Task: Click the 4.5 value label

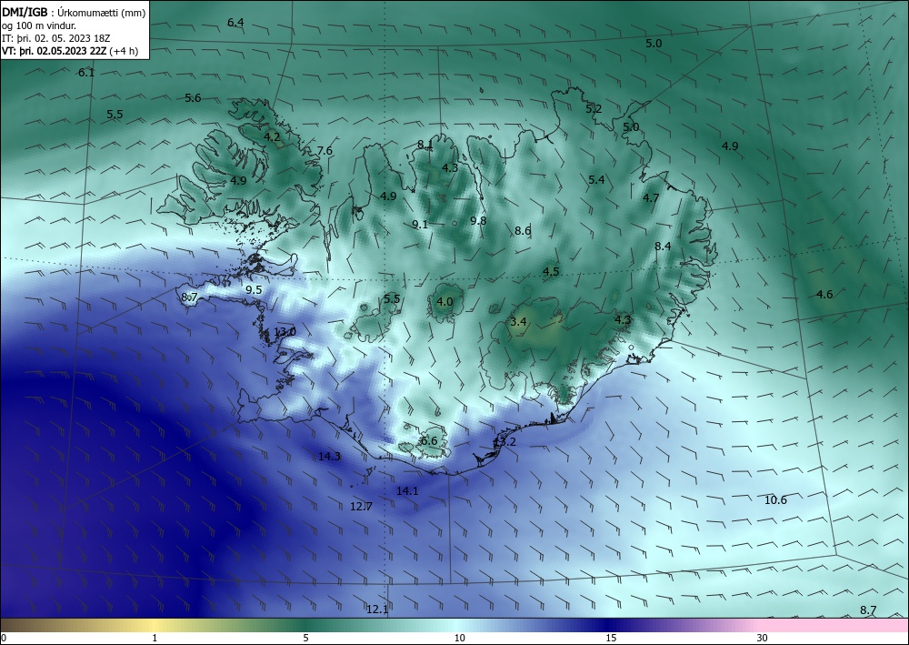Action: tap(551, 271)
